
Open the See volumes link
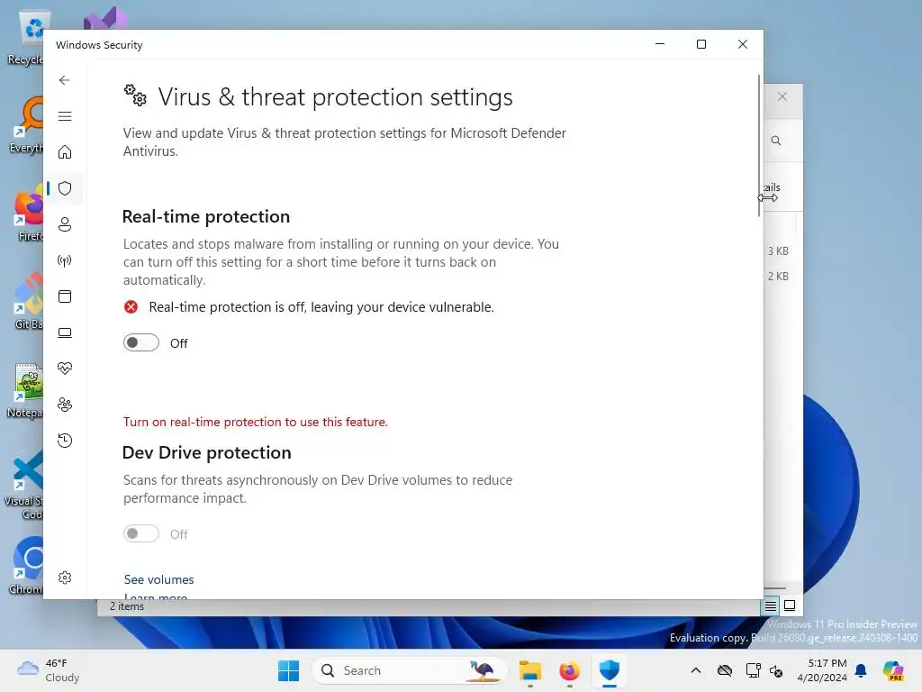[x=158, y=579]
